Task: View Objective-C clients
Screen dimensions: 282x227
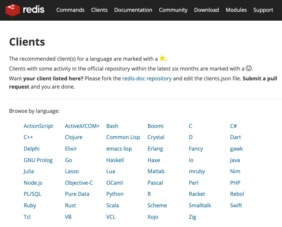Action: (79, 183)
